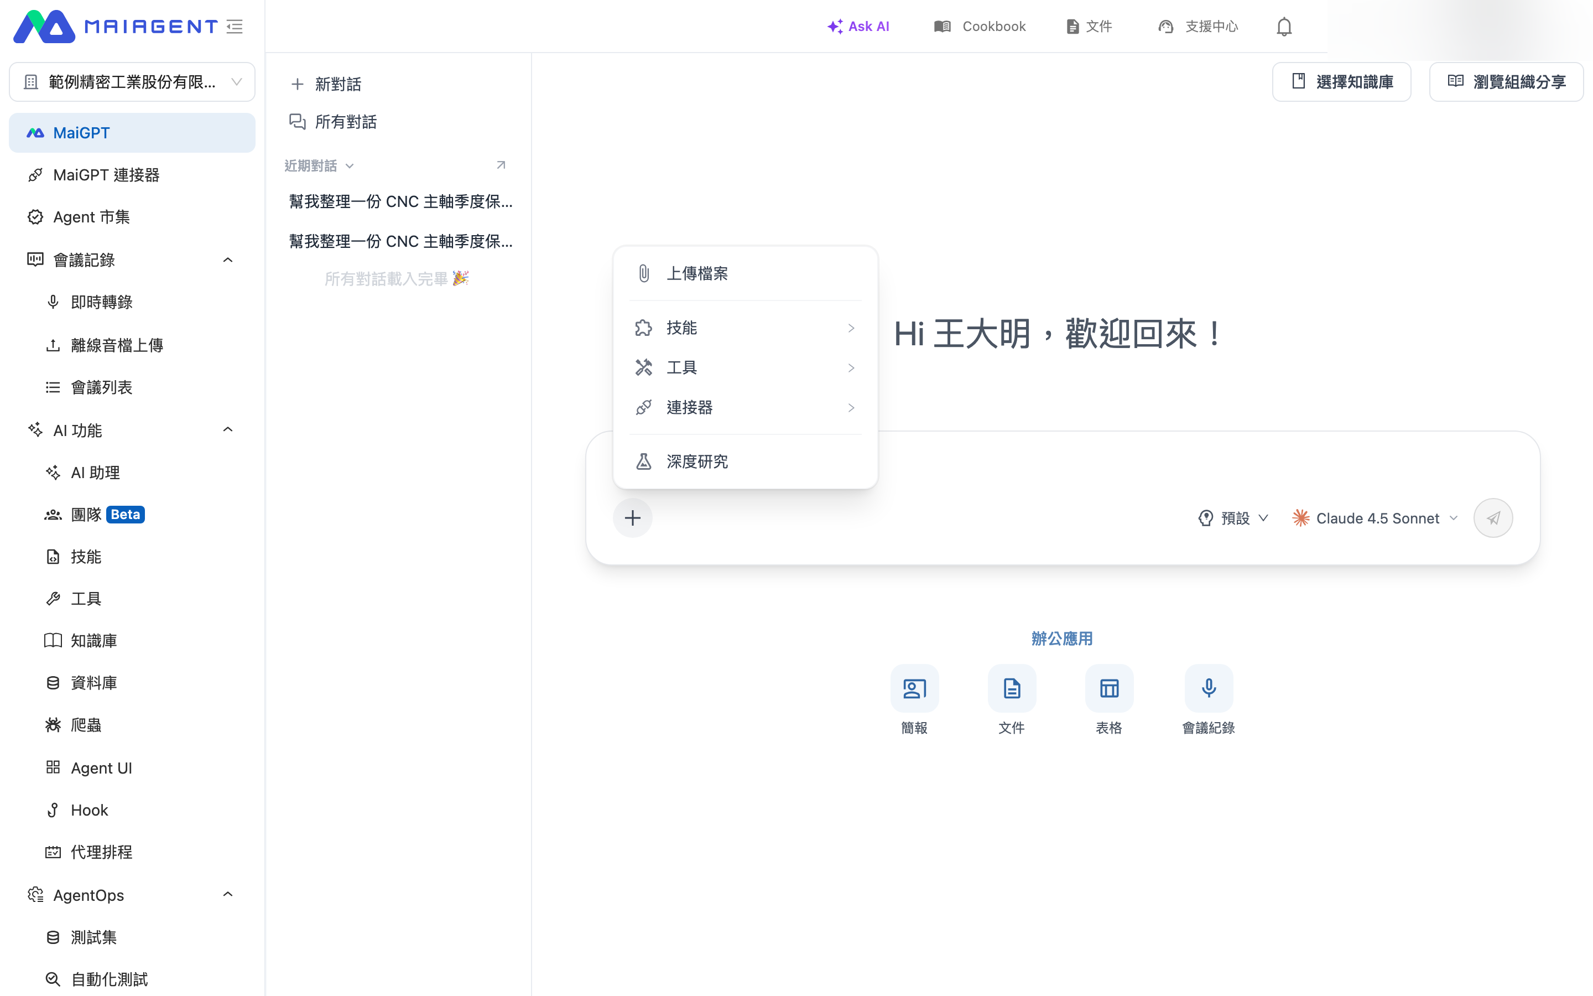This screenshot has width=1593, height=996.
Task: Open the 預設 mode dropdown
Action: click(1233, 518)
